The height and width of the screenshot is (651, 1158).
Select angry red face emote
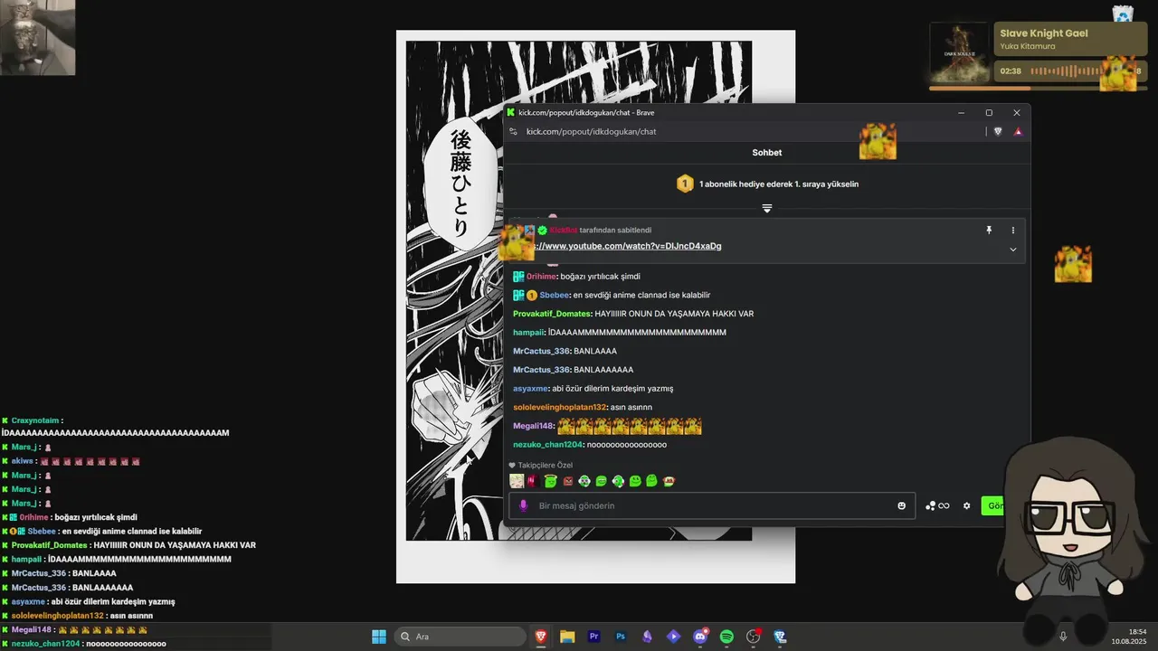pos(568,481)
